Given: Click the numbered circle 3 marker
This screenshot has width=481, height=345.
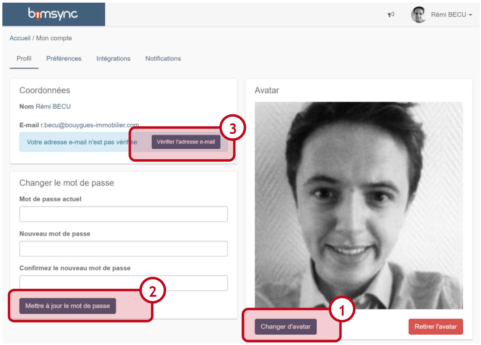Looking at the screenshot, I should tap(233, 128).
